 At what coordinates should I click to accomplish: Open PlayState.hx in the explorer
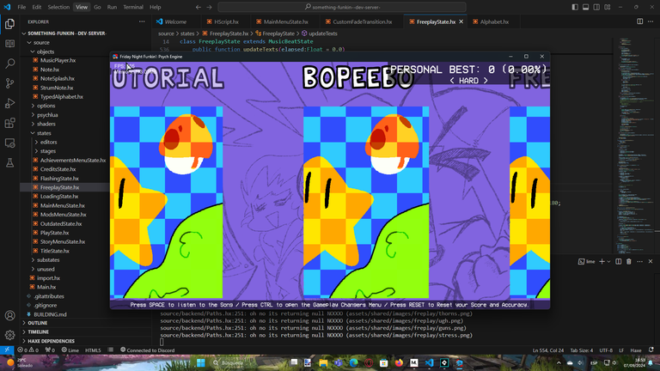click(x=54, y=233)
